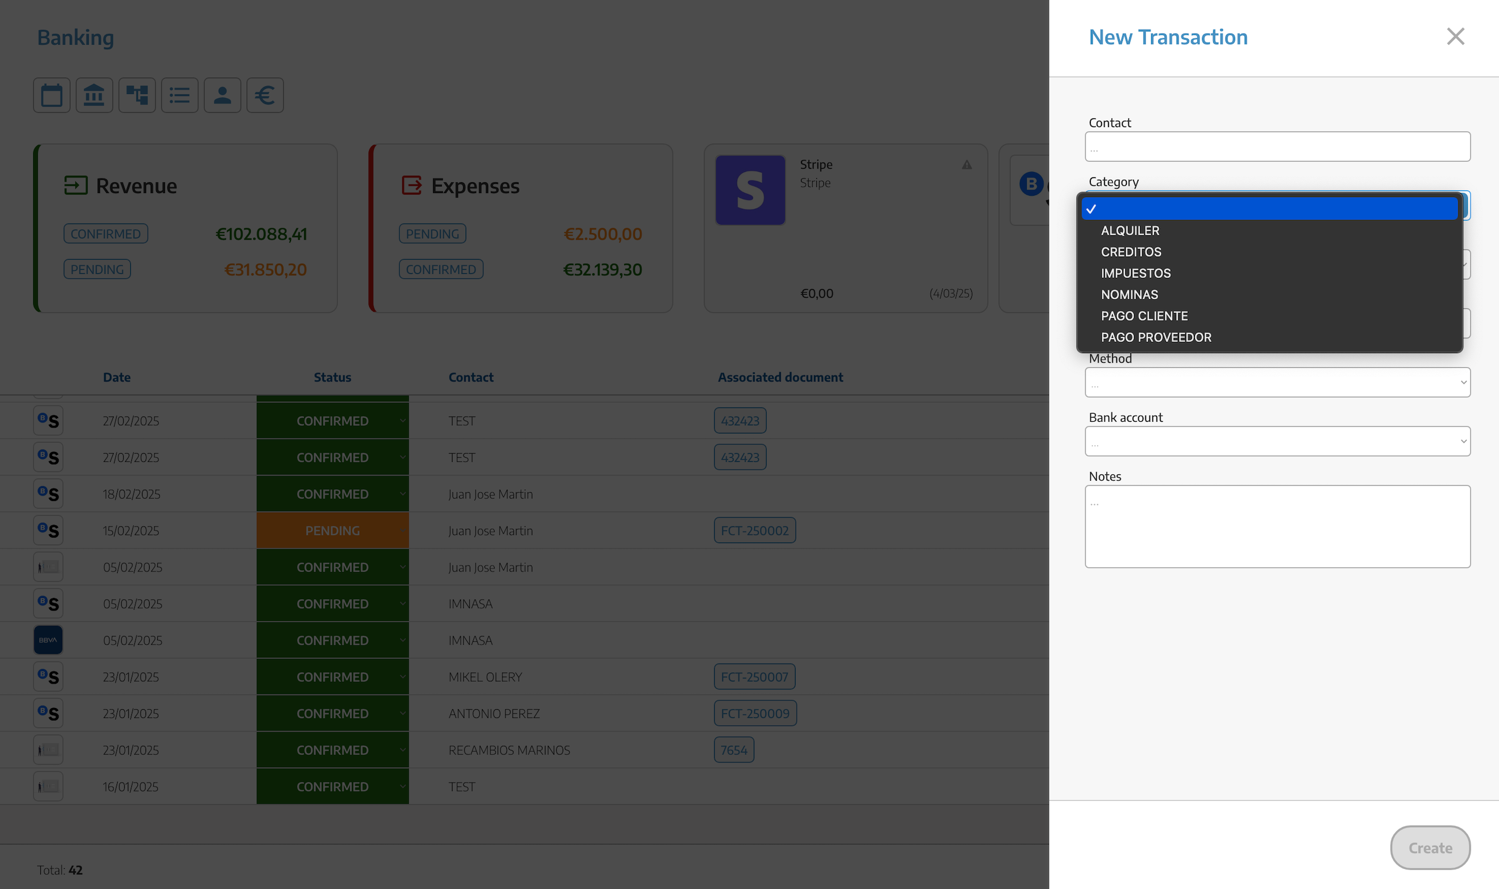The width and height of the screenshot is (1499, 889).
Task: Click the Contact input field
Action: click(1277, 147)
